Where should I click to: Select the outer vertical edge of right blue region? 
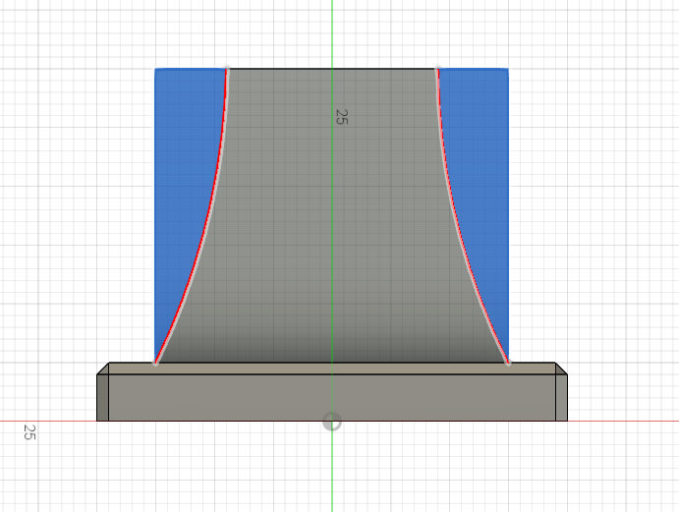[508, 216]
